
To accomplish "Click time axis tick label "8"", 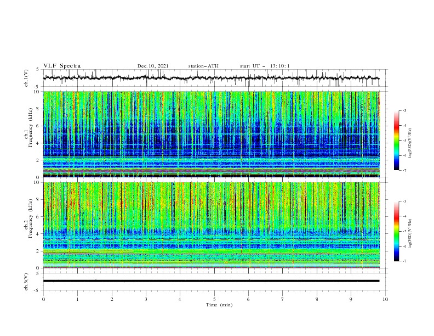I will point(317,299).
